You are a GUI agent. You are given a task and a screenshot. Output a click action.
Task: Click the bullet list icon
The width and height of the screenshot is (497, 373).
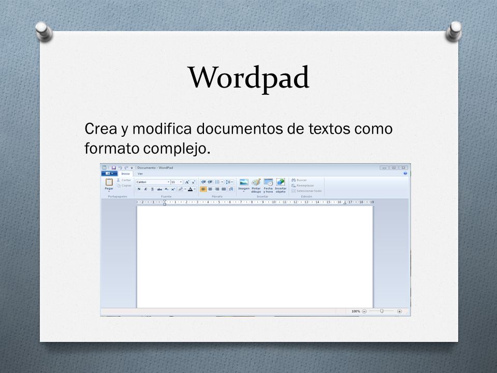[217, 182]
